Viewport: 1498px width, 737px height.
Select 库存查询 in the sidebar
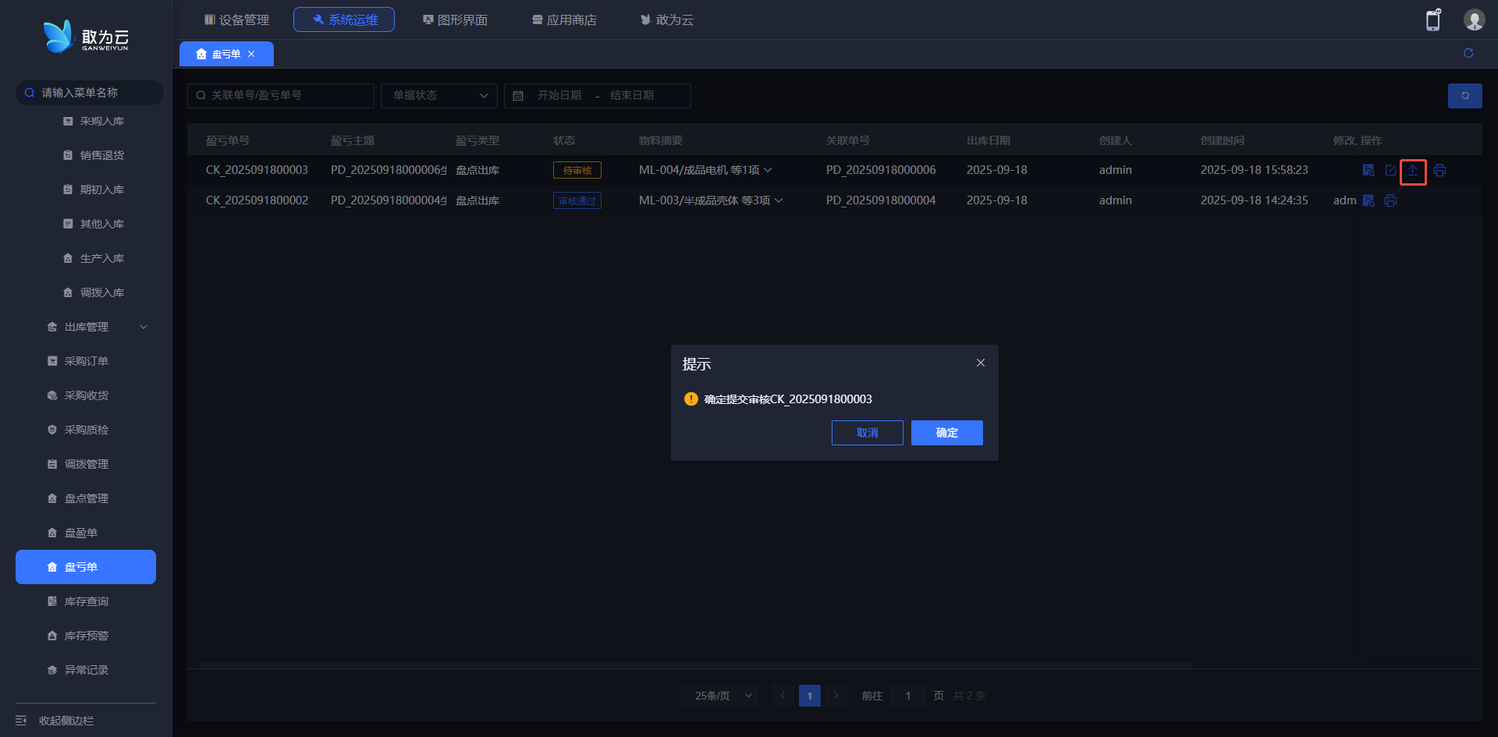[x=86, y=601]
